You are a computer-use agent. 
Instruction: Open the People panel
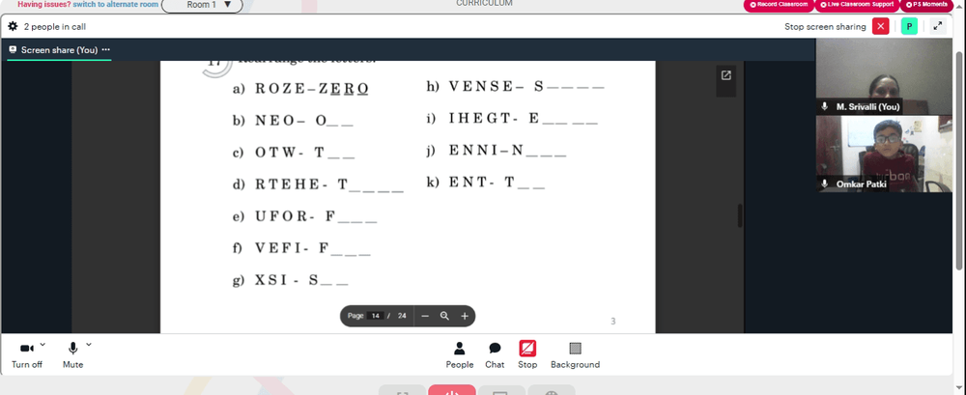[x=460, y=355]
